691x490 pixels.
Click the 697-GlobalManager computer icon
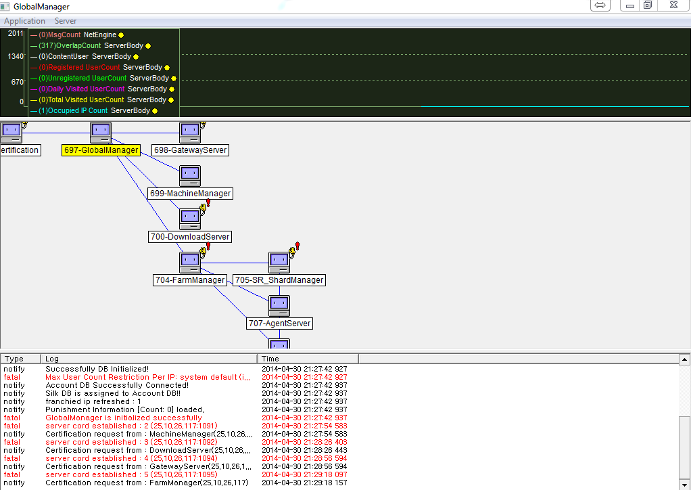tap(101, 132)
